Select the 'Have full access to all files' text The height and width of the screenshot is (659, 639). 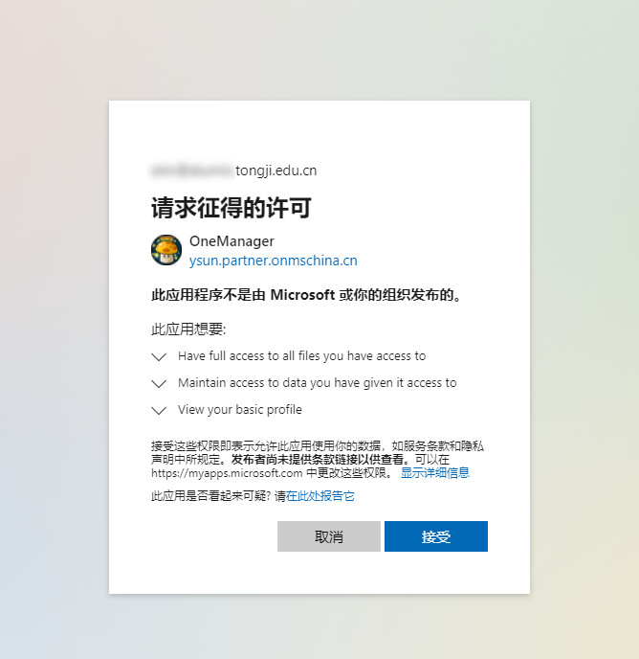point(302,356)
